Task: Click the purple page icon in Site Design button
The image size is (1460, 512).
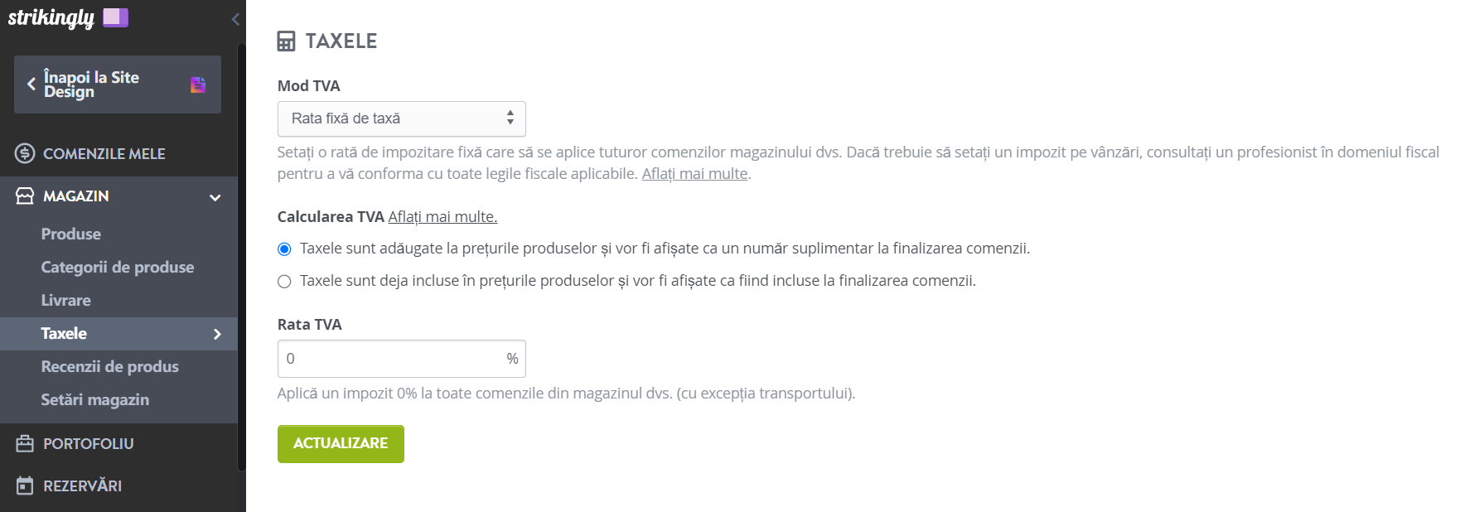Action: 198,85
